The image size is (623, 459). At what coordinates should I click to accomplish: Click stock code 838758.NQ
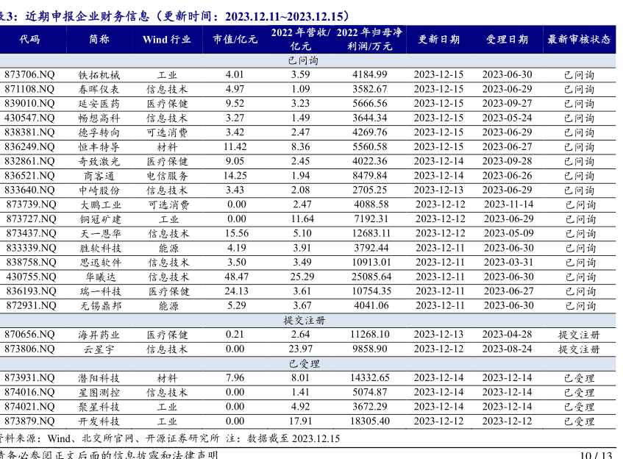[32, 263]
